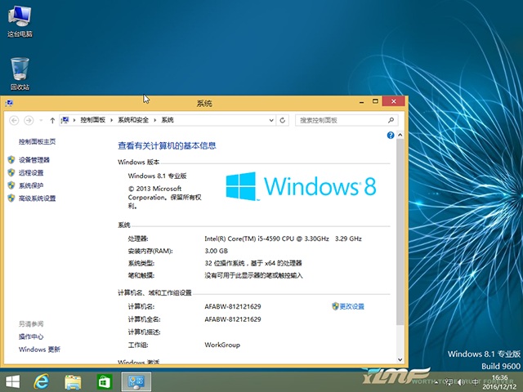Click the search magnifier icon
The height and width of the screenshot is (392, 523).
pos(391,120)
